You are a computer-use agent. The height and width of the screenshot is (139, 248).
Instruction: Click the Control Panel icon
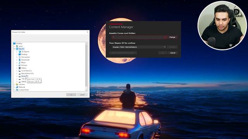point(17,90)
